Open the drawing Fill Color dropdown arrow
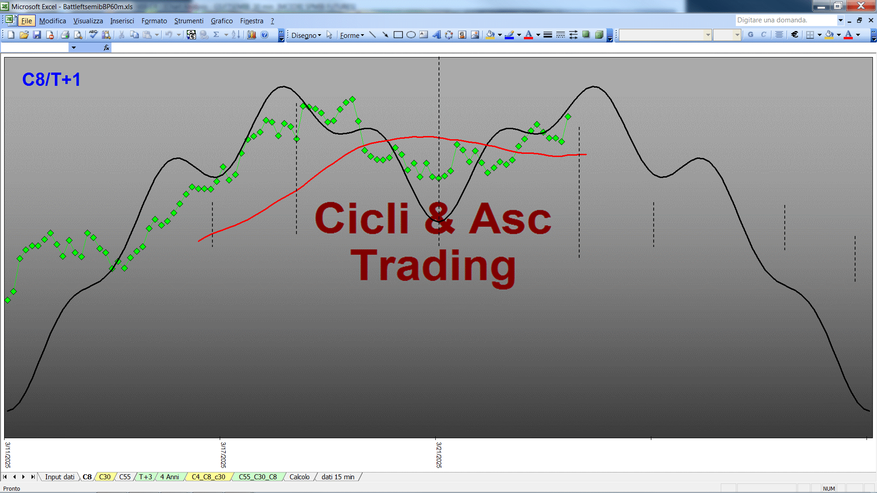Screen dimensions: 877x493 click(x=500, y=35)
